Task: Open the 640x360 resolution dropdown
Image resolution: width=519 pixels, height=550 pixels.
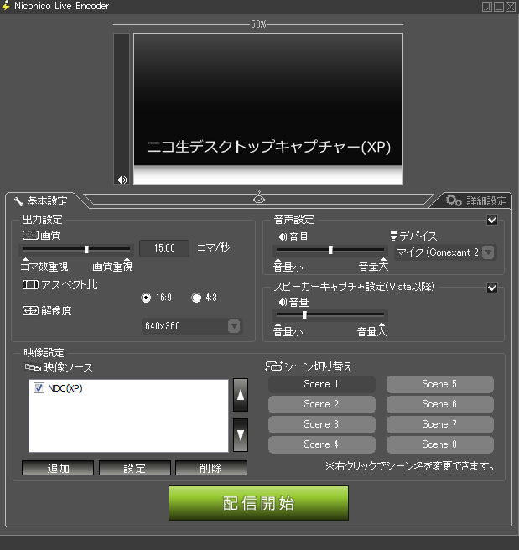Action: coord(192,326)
